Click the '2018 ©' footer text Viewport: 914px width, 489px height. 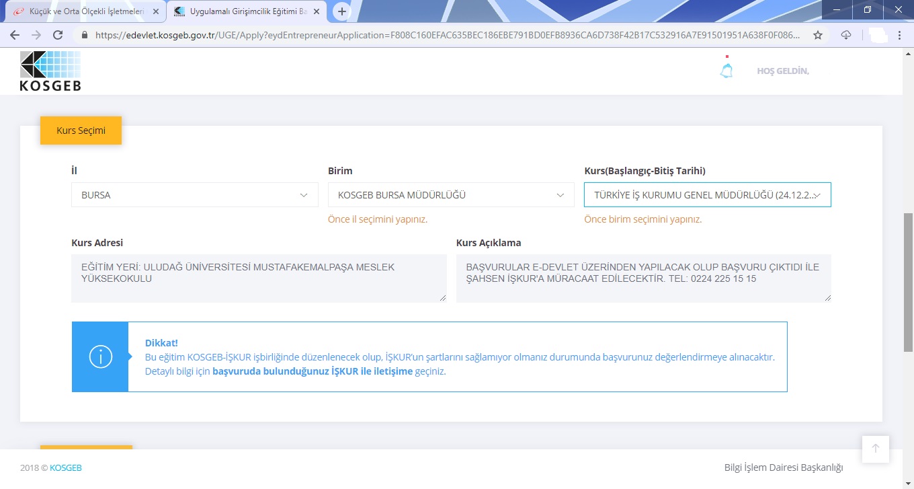[34, 467]
